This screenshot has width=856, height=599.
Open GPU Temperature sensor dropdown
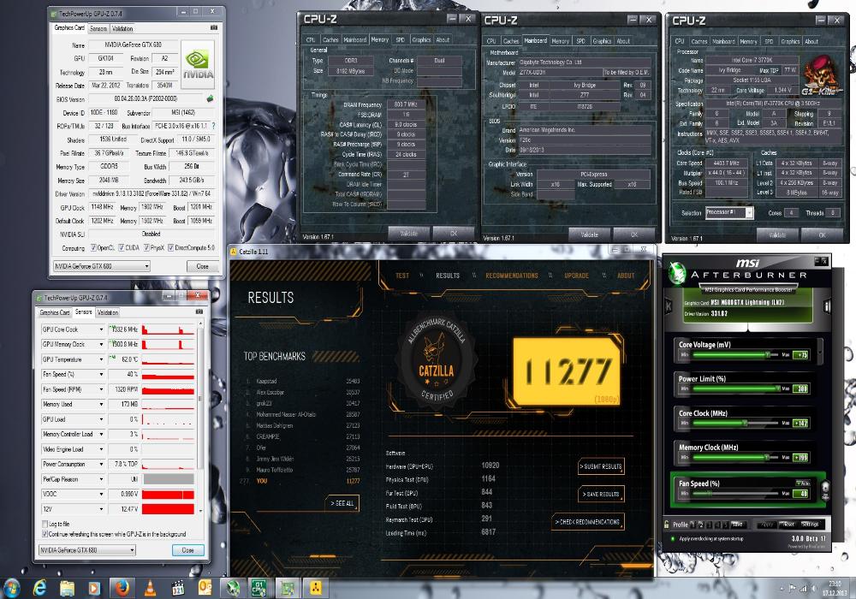point(101,359)
